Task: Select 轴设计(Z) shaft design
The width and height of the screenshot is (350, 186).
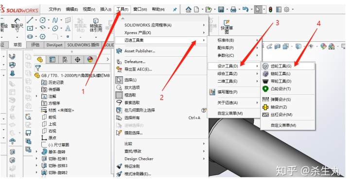Action: pos(288,107)
